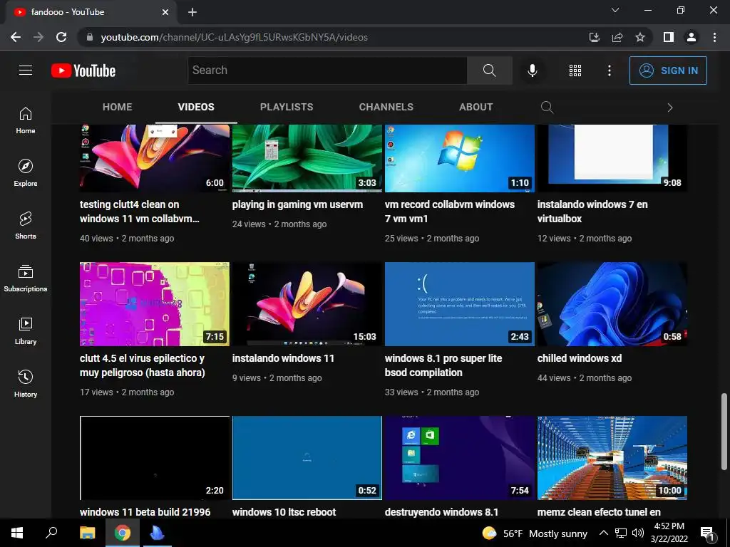
Task: Open Chrome side panel icon
Action: [669, 37]
